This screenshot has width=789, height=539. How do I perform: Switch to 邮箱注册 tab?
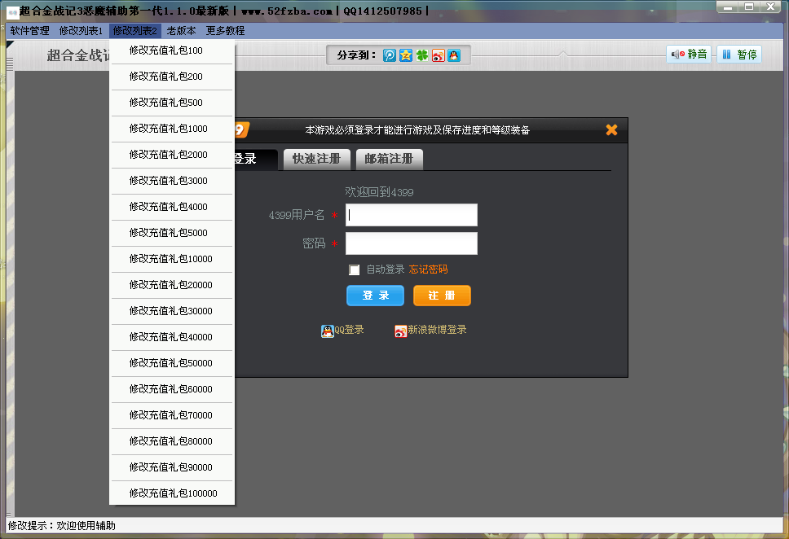(x=389, y=160)
